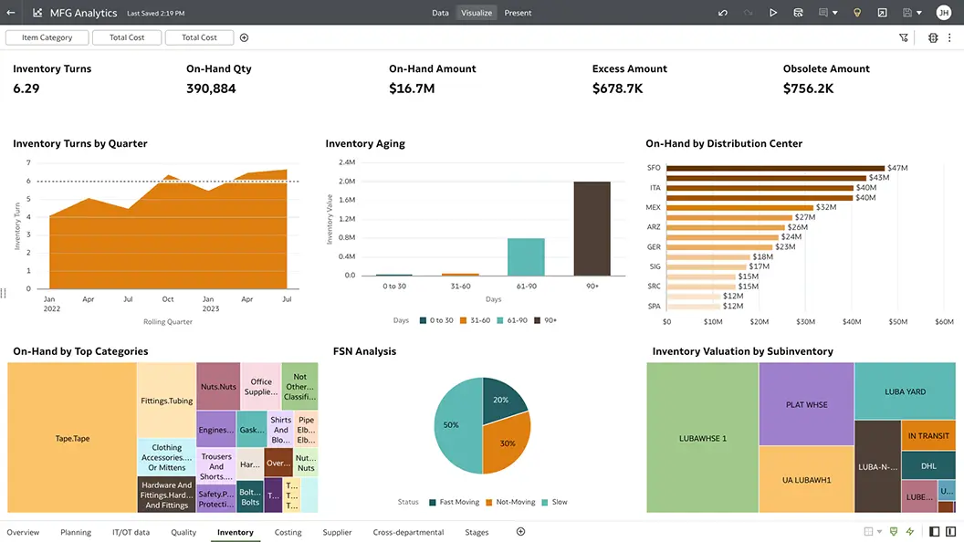The image size is (964, 542).
Task: Refresh data using the database refresh icon
Action: click(798, 13)
